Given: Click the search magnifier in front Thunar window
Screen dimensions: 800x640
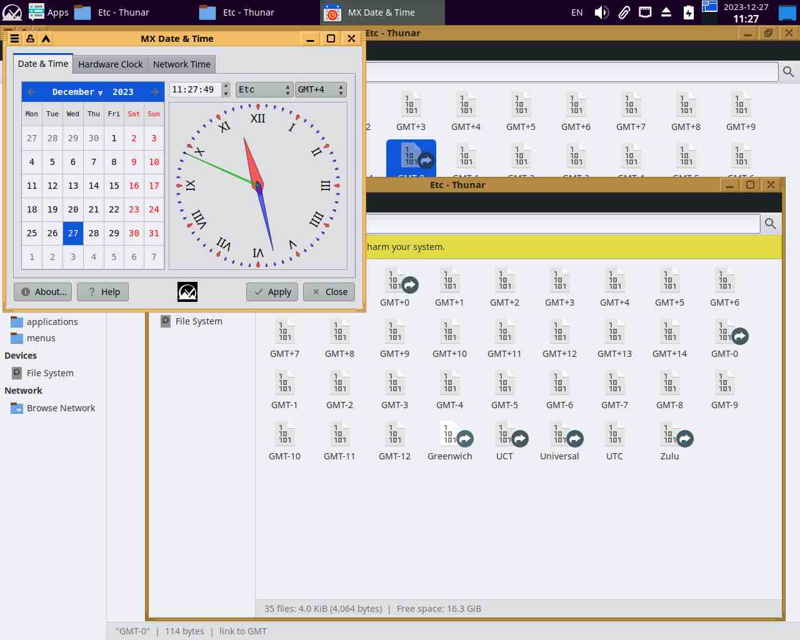Looking at the screenshot, I should (770, 224).
